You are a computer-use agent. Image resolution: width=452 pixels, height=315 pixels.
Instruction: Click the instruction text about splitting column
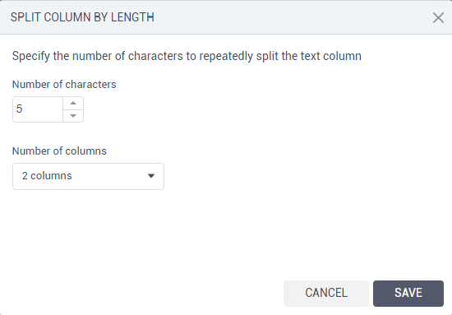pyautogui.click(x=187, y=56)
